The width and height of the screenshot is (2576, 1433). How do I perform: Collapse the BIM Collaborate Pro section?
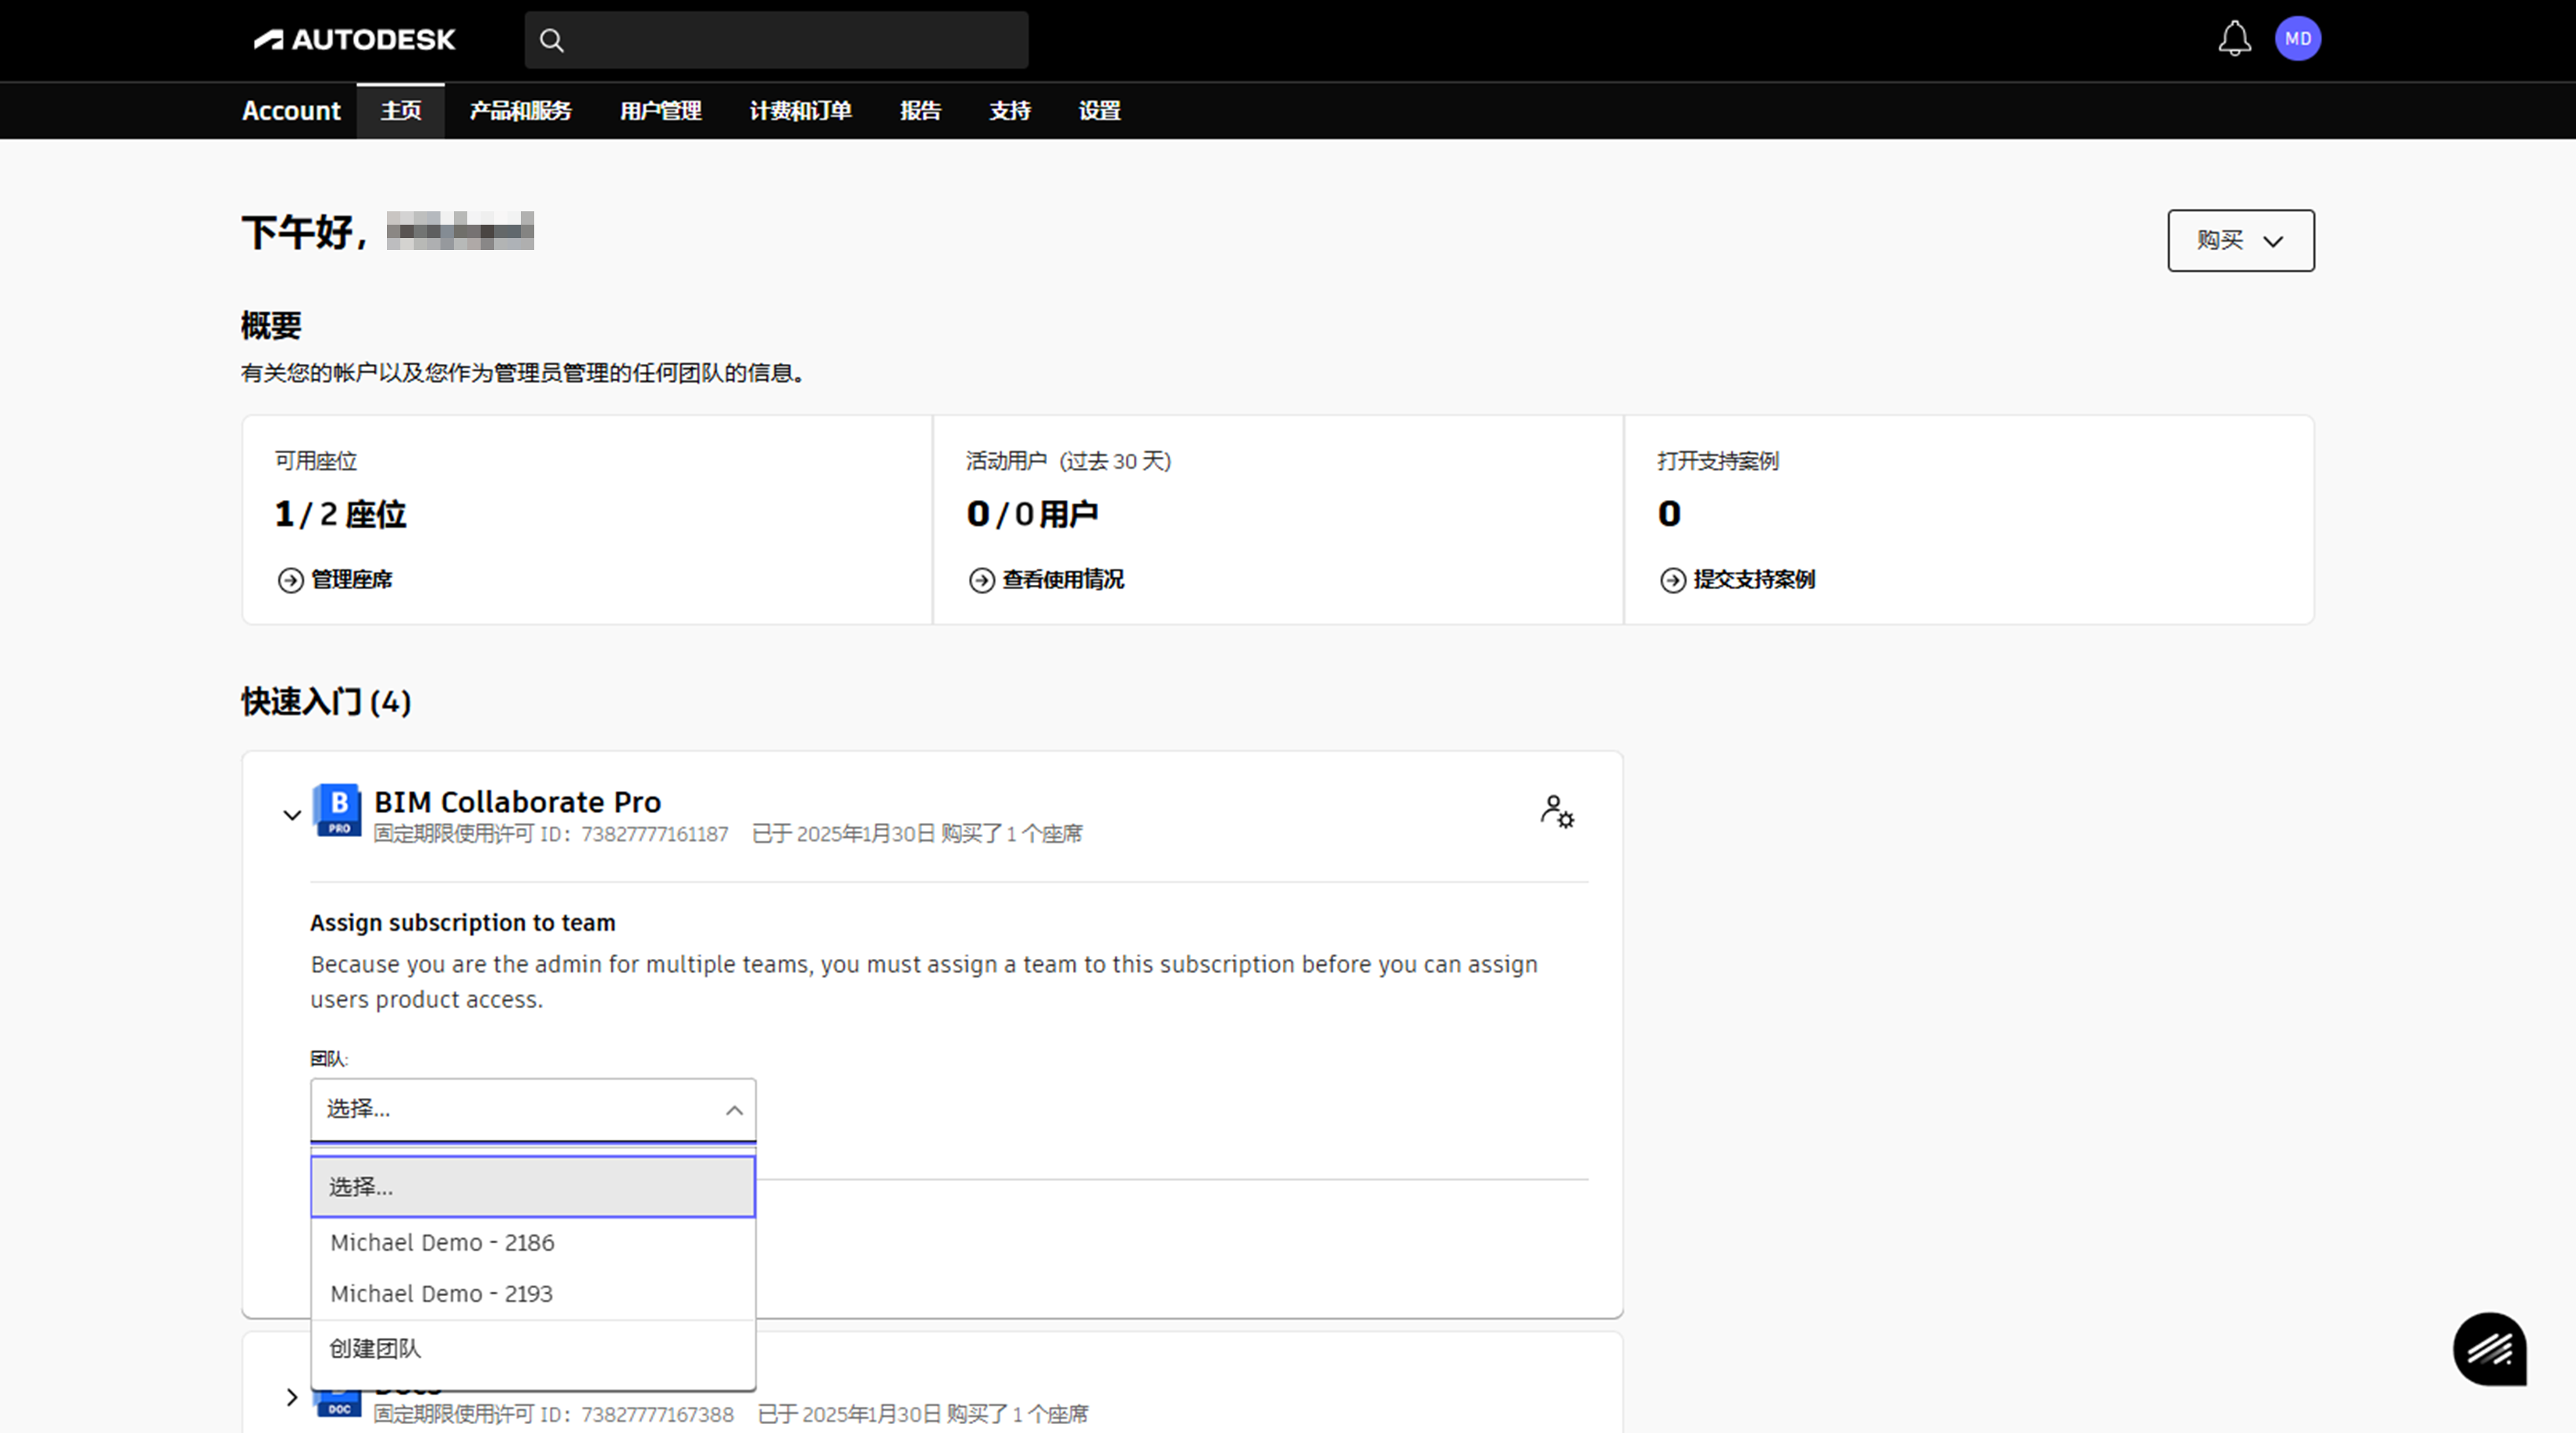tap(292, 815)
